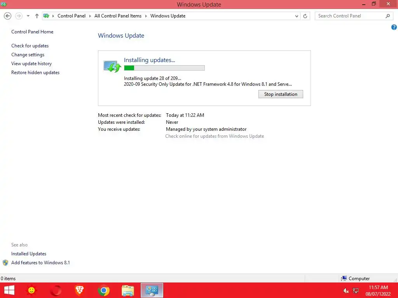
Task: Launch Google Chrome from the taskbar
Action: tap(103, 290)
